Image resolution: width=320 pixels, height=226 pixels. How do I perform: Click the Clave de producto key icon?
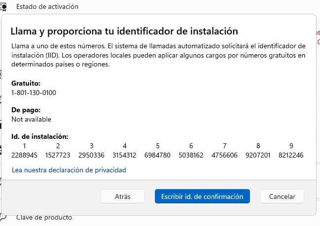click(3, 217)
